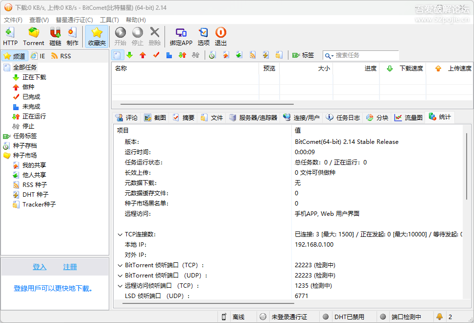Select 未完成 in the sidebar
The height and width of the screenshot is (323, 474).
point(31,107)
